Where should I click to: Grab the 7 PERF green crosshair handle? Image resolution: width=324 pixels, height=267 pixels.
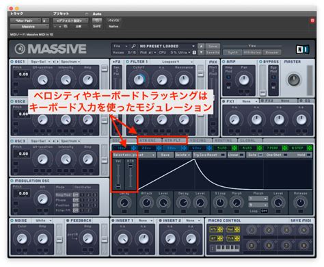click(284, 148)
